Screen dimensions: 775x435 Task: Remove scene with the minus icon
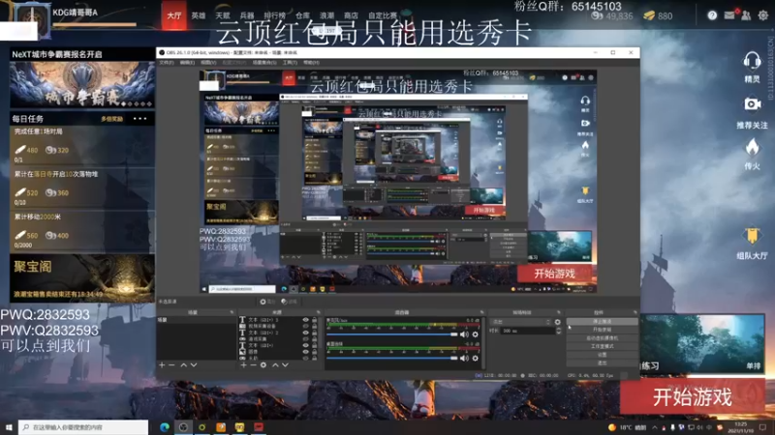(x=171, y=365)
